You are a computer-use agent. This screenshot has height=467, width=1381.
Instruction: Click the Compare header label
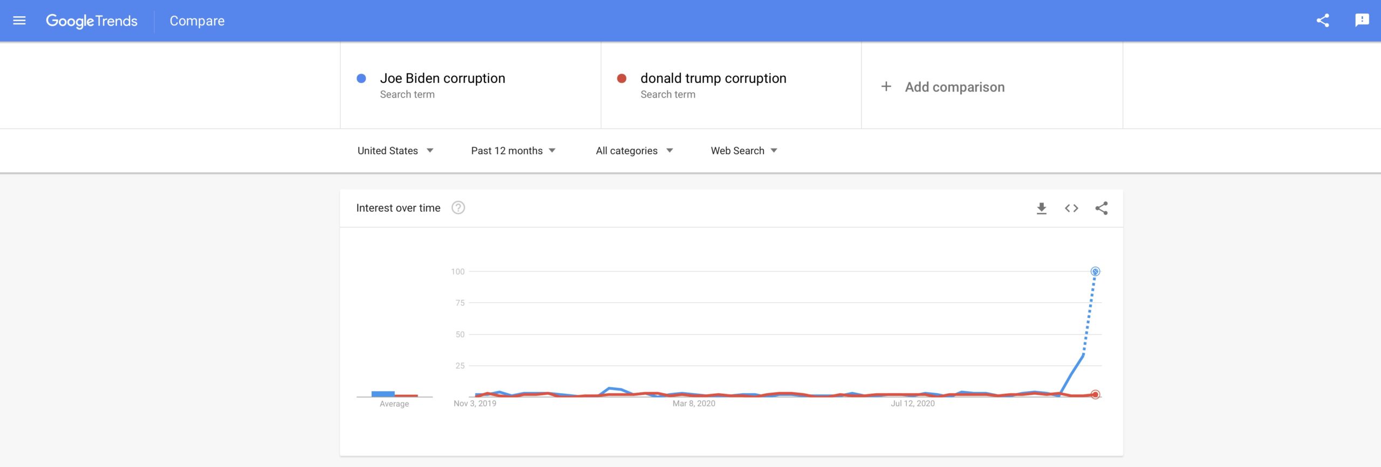(x=197, y=21)
